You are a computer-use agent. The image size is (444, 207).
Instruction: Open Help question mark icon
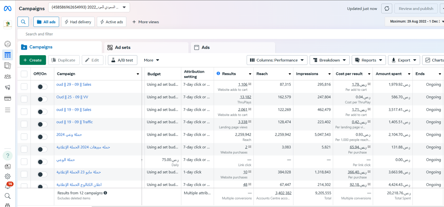pos(7,156)
